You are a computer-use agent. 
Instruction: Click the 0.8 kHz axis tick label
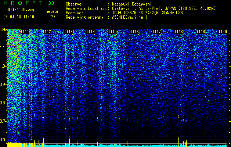point(3,103)
